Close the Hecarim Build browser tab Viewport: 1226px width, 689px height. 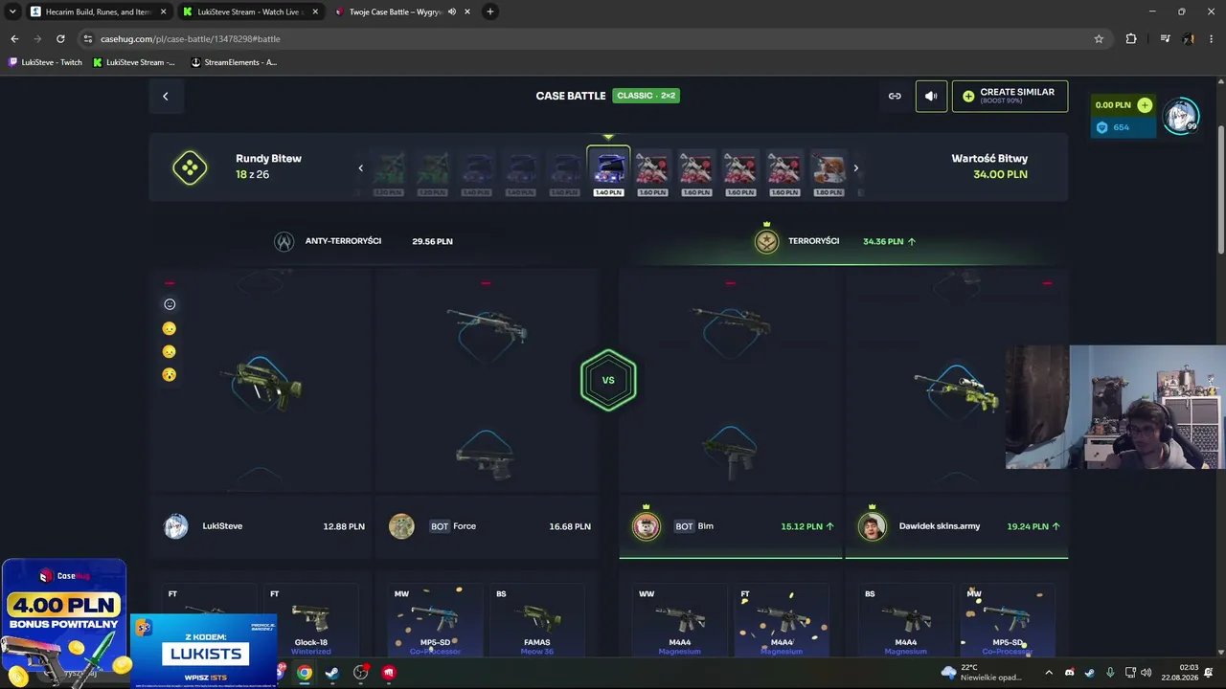163,11
